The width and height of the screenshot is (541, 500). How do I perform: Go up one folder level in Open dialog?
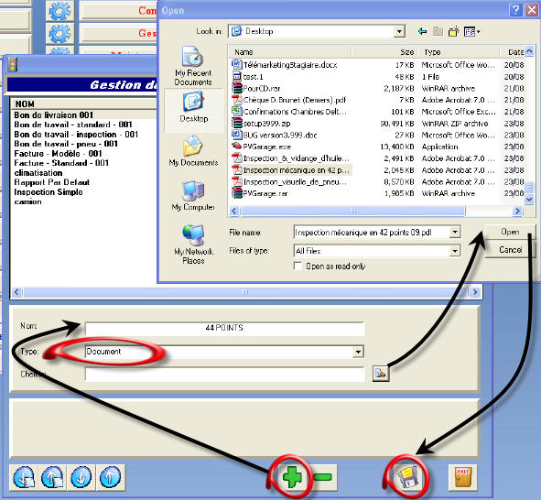438,32
